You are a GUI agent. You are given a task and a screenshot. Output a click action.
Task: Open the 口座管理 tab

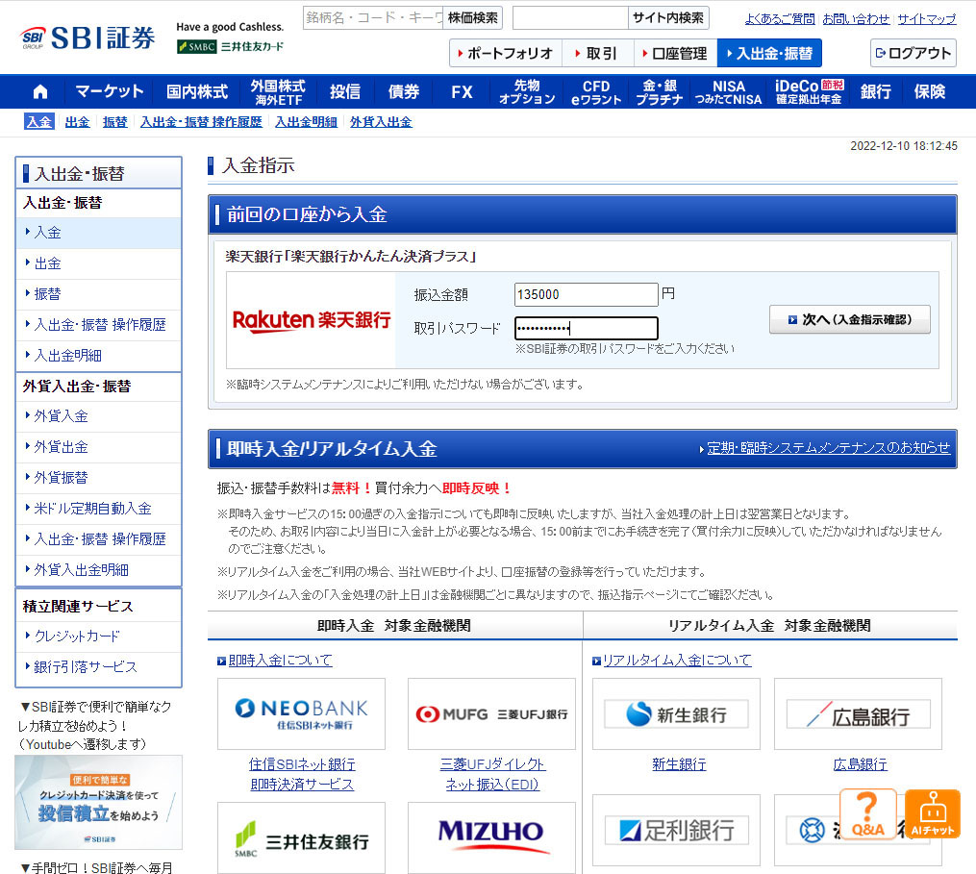point(675,53)
